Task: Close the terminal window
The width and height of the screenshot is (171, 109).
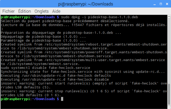Action: tap(167, 4)
